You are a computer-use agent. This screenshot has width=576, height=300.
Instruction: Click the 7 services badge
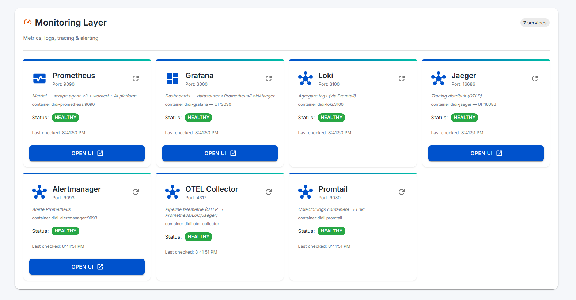tap(535, 23)
